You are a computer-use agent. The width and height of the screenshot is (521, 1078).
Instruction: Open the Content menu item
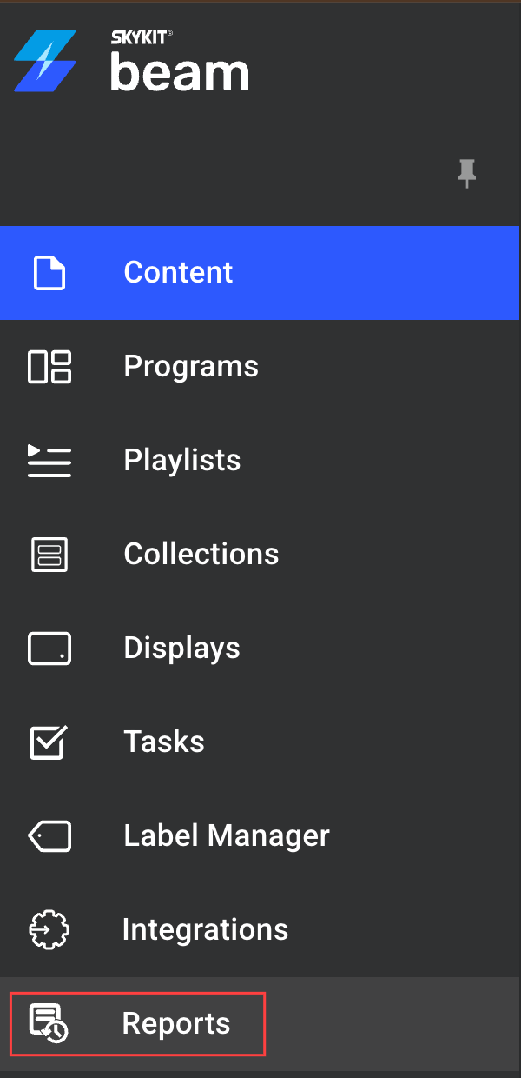(260, 272)
